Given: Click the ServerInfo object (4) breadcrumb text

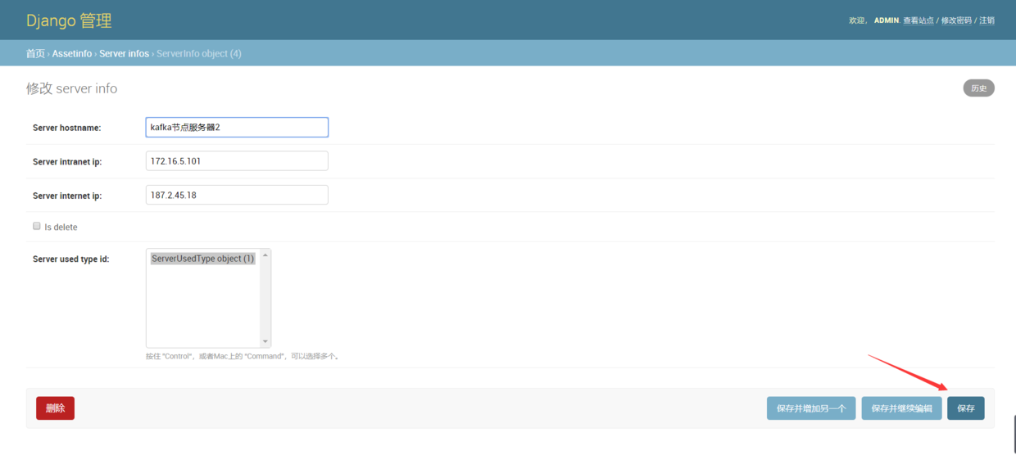Looking at the screenshot, I should click(x=199, y=53).
